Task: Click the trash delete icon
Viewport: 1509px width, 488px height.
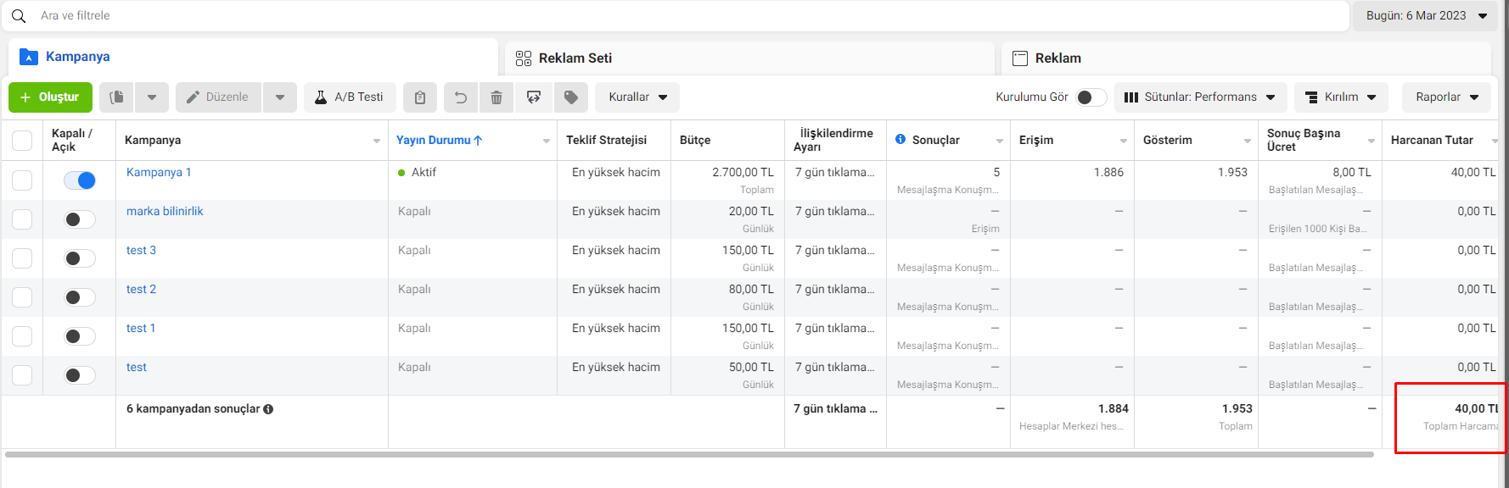Action: [x=496, y=97]
